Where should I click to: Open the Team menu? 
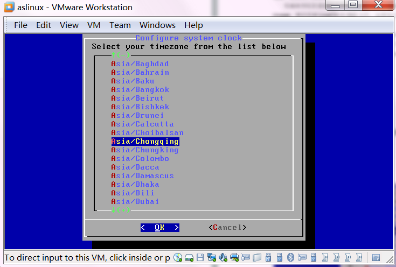point(120,25)
